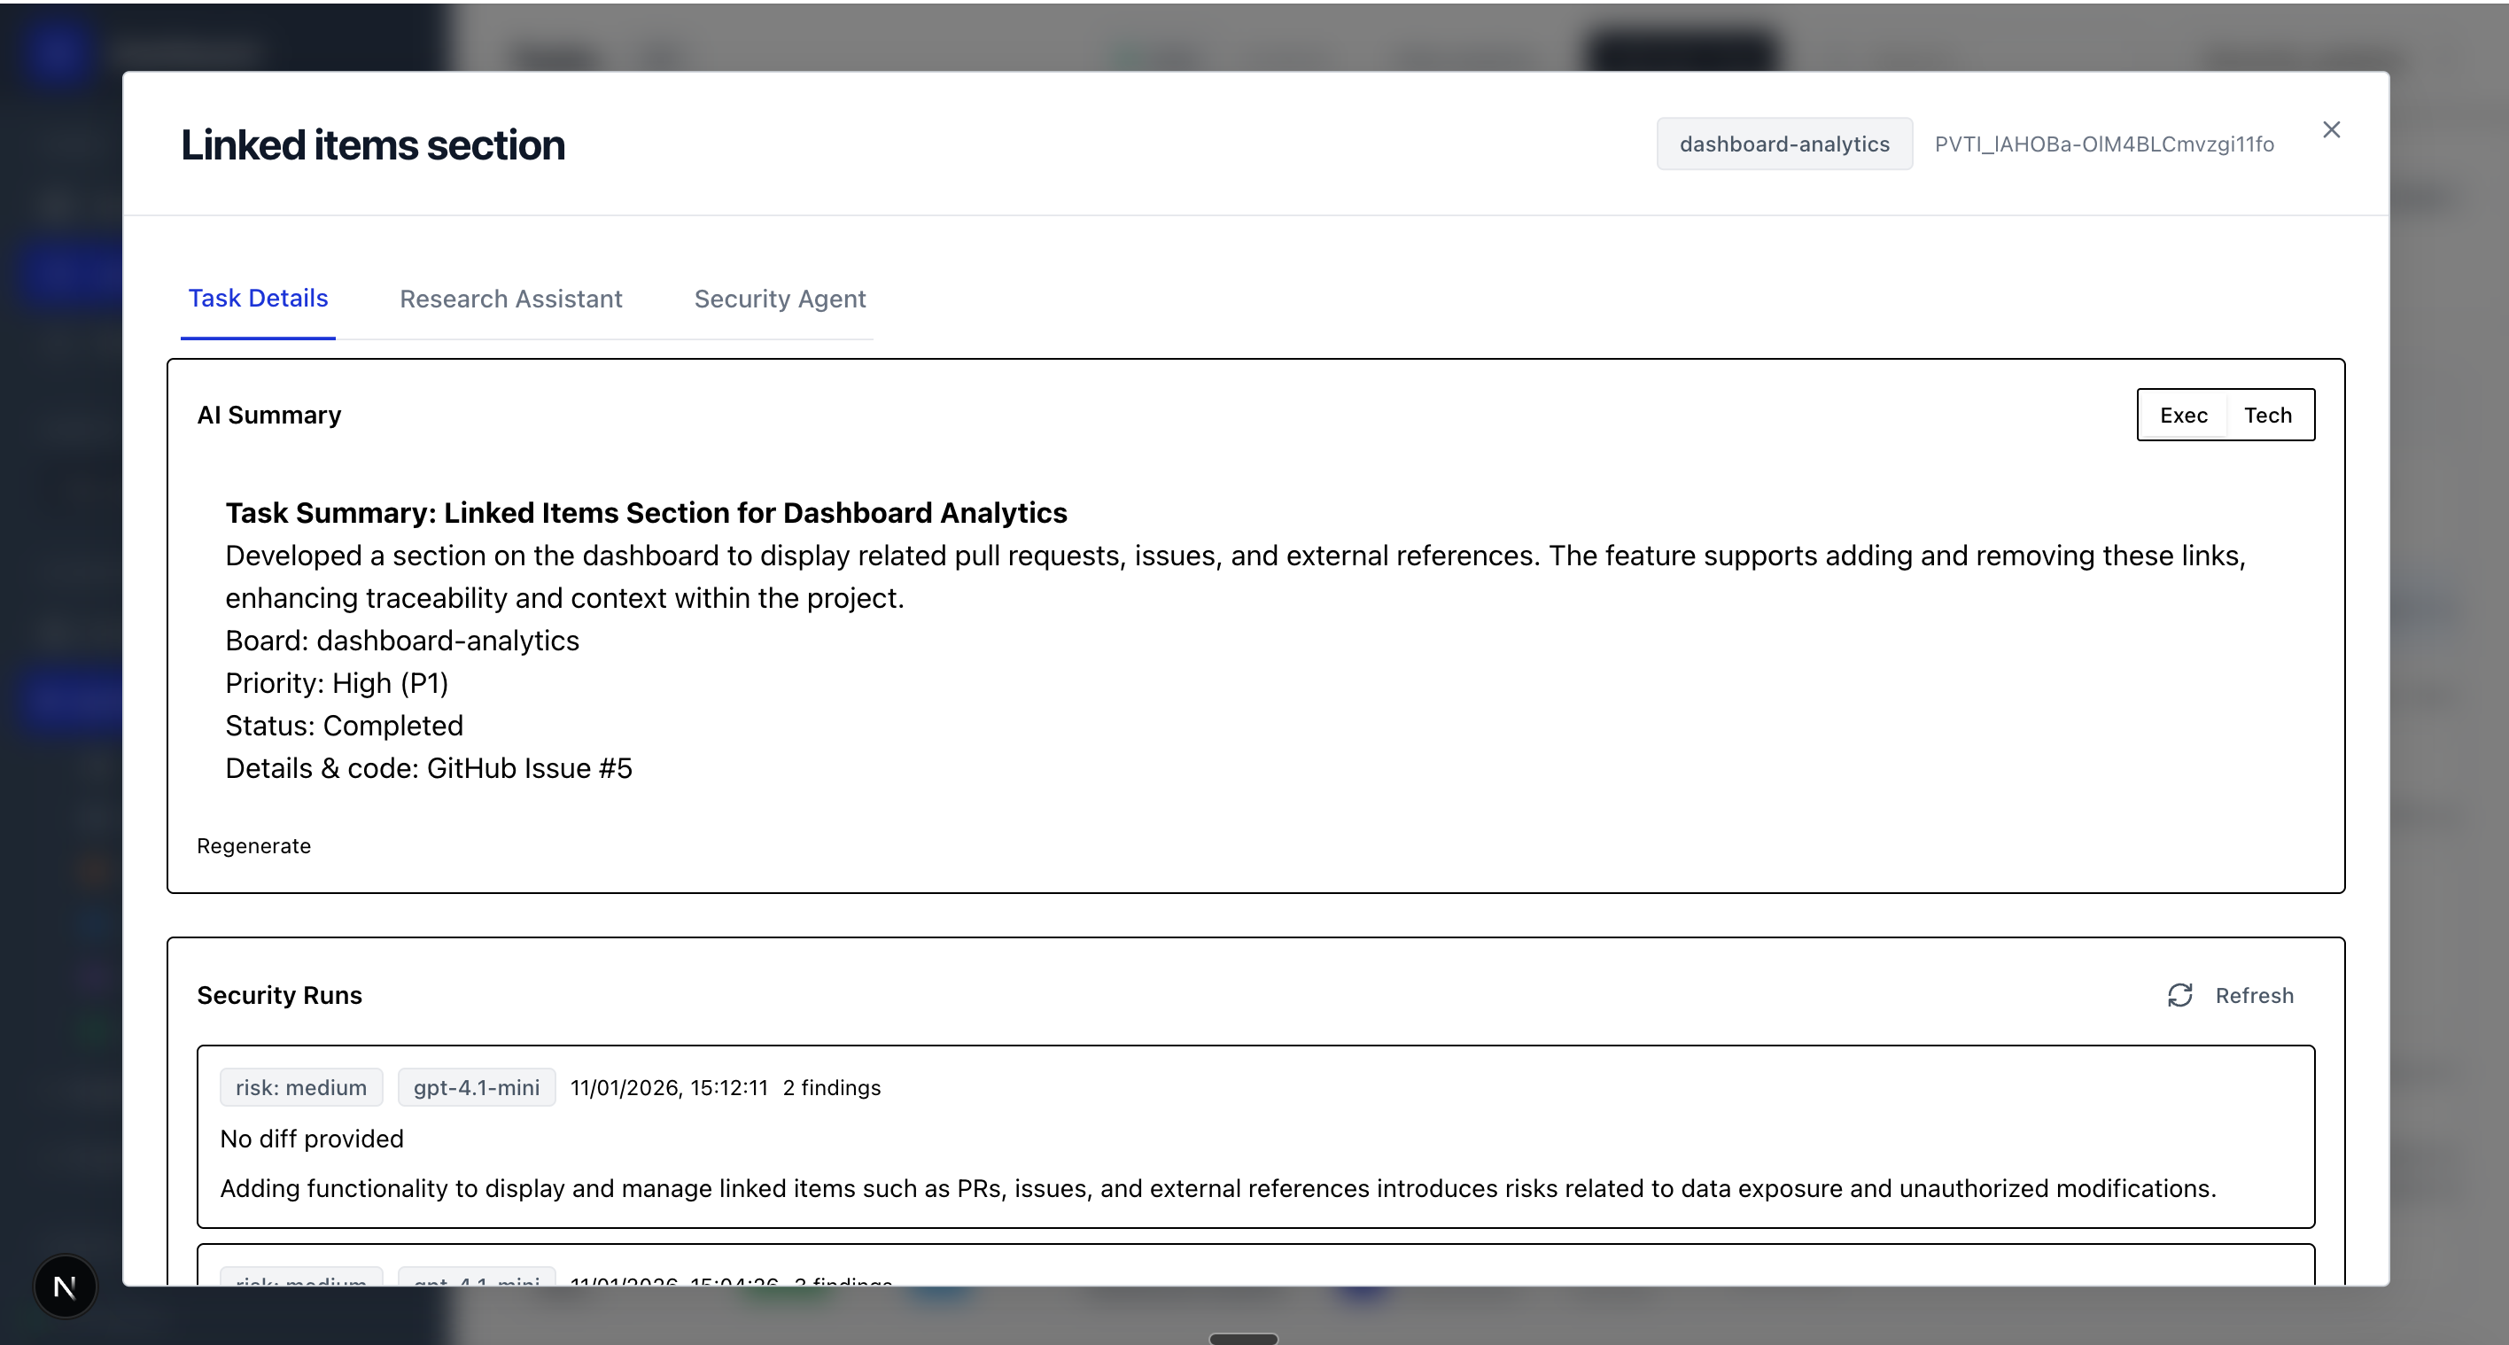This screenshot has height=1345, width=2509.
Task: Grab the bottom drag handle bar
Action: coord(1243,1338)
